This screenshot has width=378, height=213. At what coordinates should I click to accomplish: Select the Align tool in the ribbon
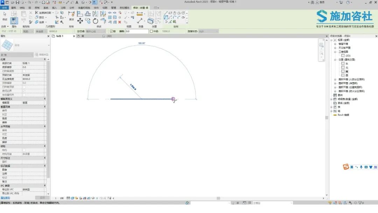pyautogui.click(x=80, y=14)
